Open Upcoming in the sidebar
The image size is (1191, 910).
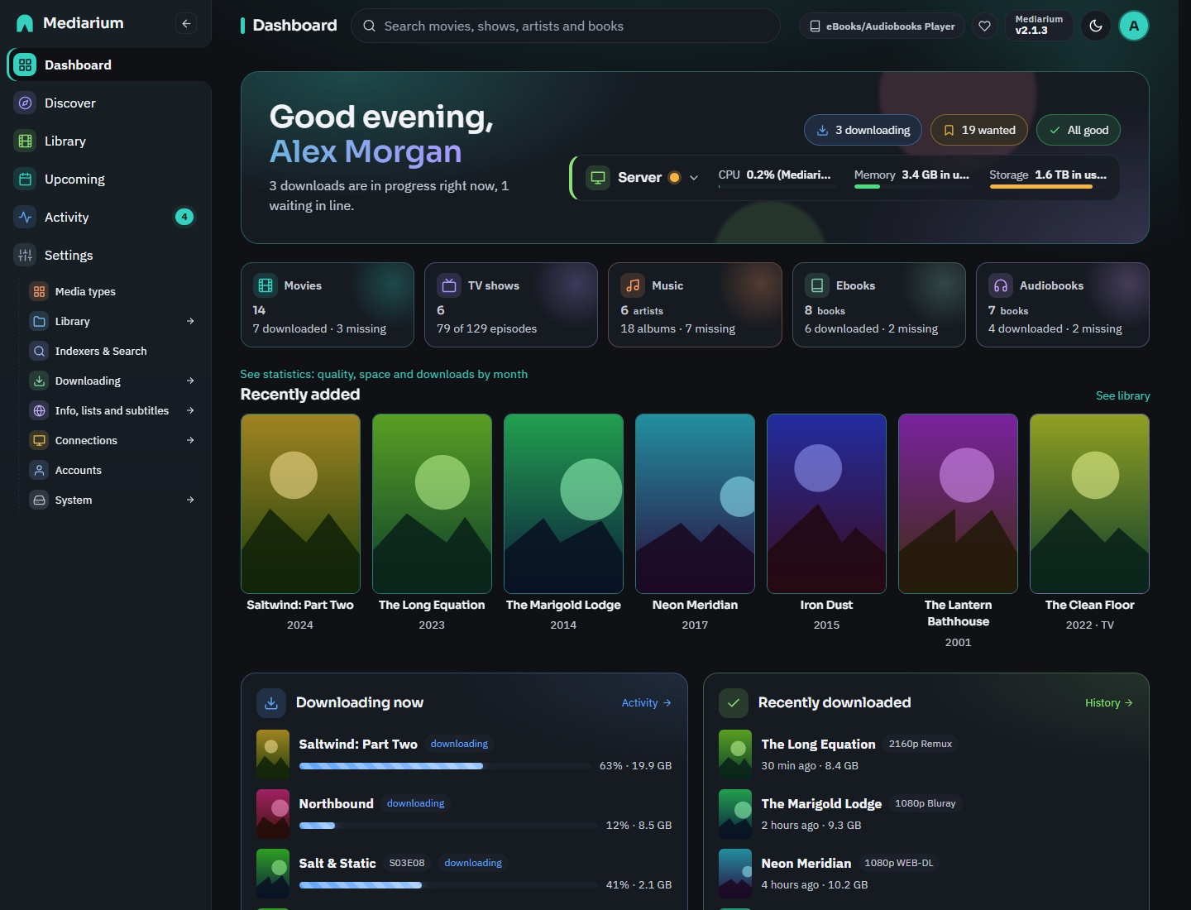click(106, 180)
